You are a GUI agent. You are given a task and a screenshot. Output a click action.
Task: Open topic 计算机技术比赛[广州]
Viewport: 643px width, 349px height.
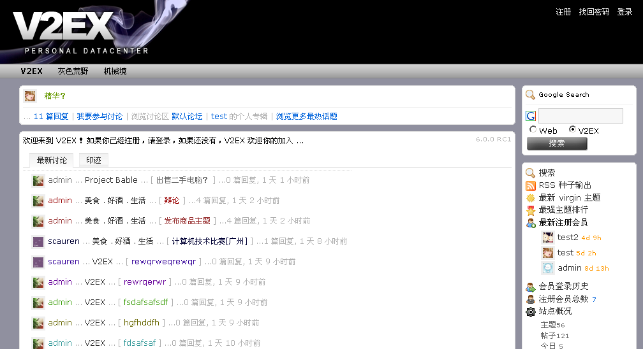click(209, 241)
